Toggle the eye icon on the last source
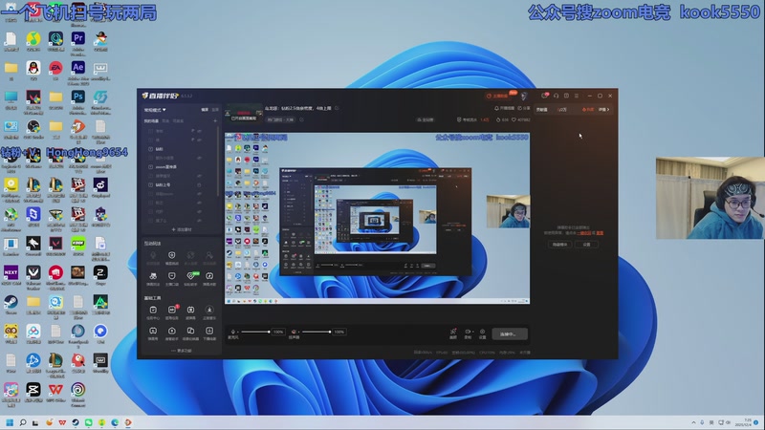Screen dimensions: 765x430 pyautogui.click(x=200, y=219)
